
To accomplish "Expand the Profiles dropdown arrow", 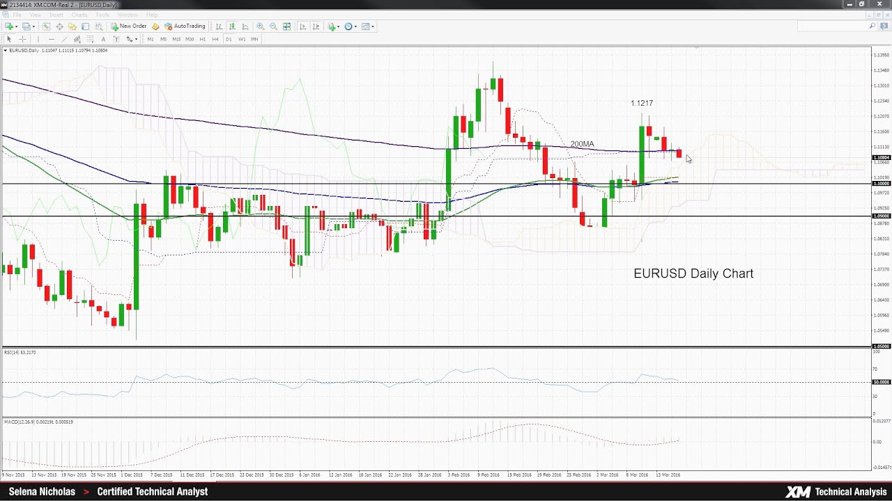I will [34, 26].
